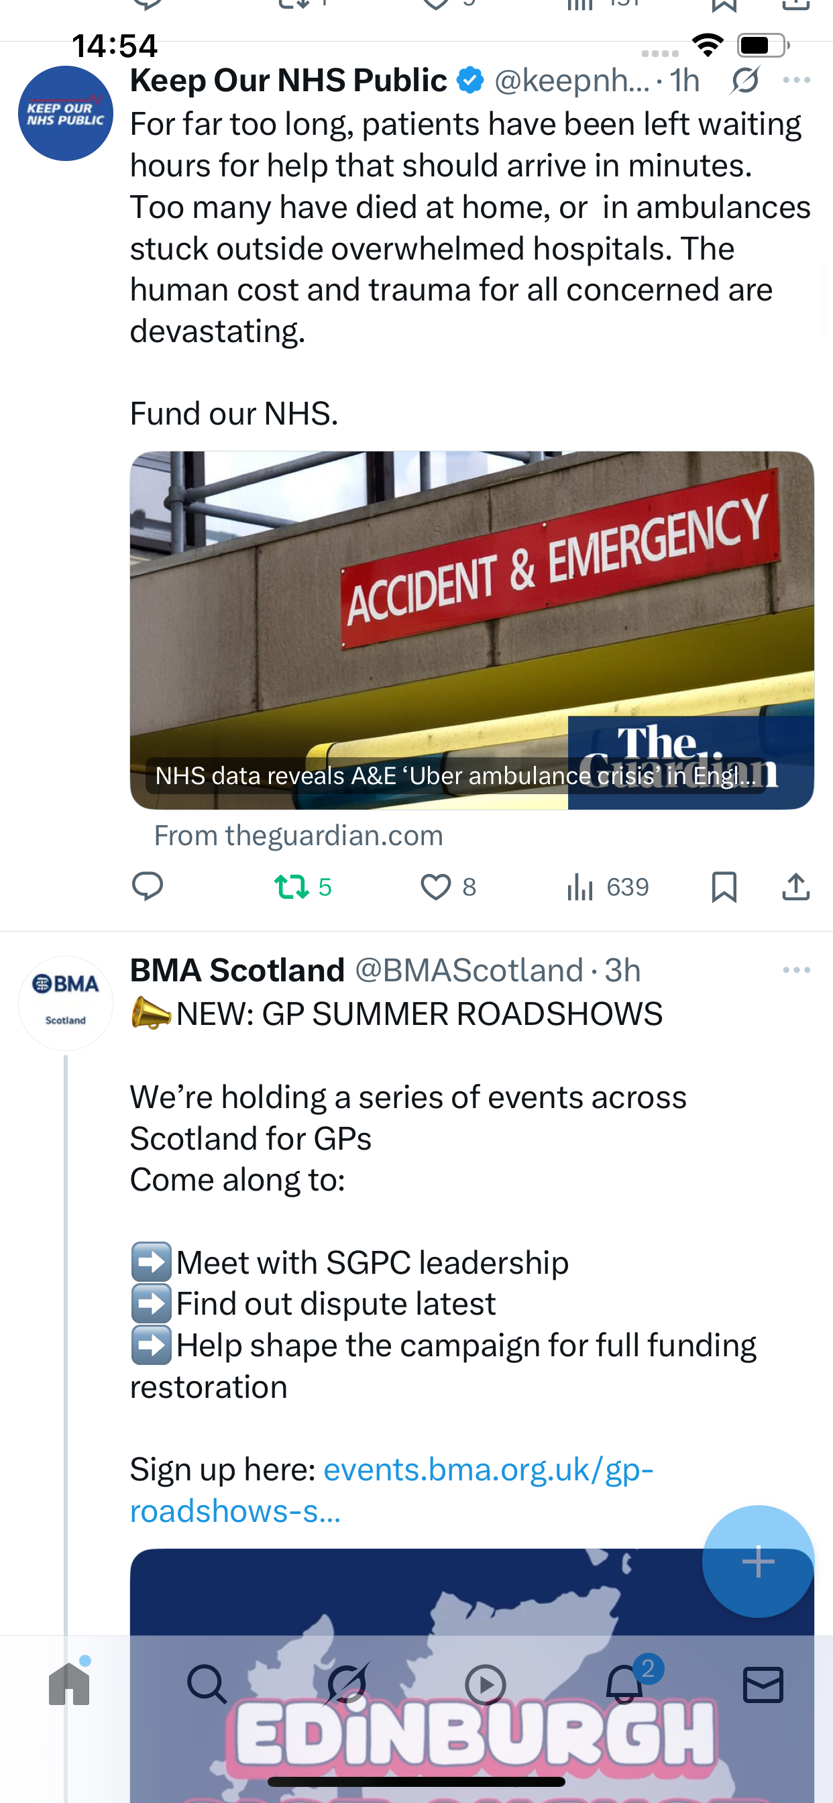Open Grok icon on NHS post header
Image resolution: width=833 pixels, height=1803 pixels.
click(x=744, y=80)
